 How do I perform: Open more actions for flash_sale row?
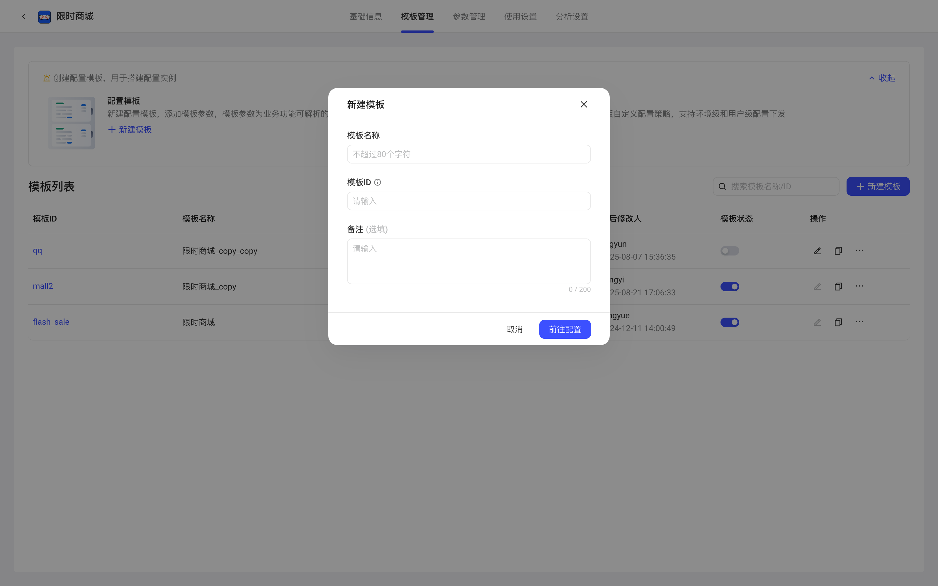(859, 322)
